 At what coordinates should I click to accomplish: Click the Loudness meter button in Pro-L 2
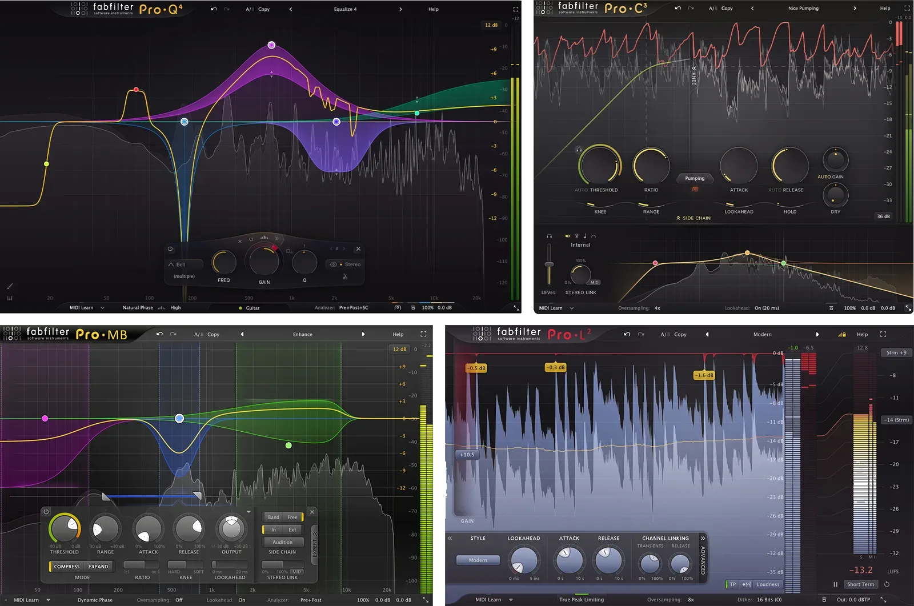pos(768,584)
